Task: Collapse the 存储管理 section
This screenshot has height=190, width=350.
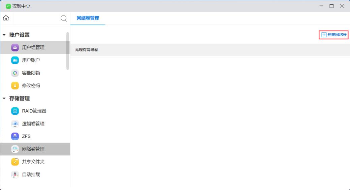Action: (4, 99)
